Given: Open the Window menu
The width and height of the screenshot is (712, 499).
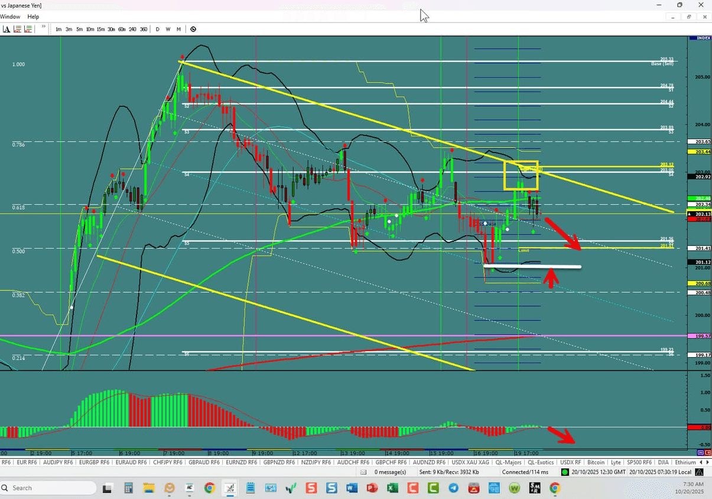Looking at the screenshot, I should click(10, 17).
